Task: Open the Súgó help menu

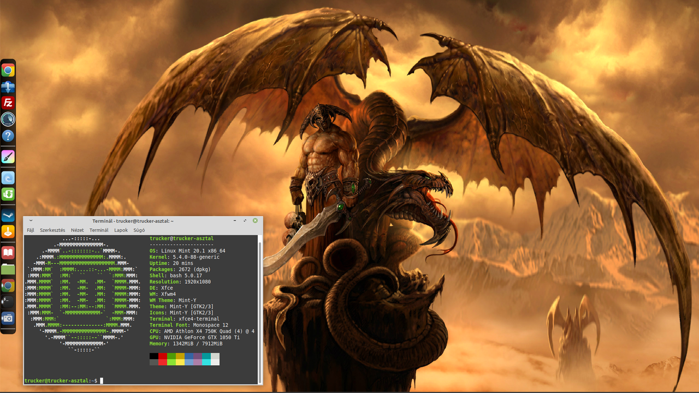Action: click(x=139, y=230)
